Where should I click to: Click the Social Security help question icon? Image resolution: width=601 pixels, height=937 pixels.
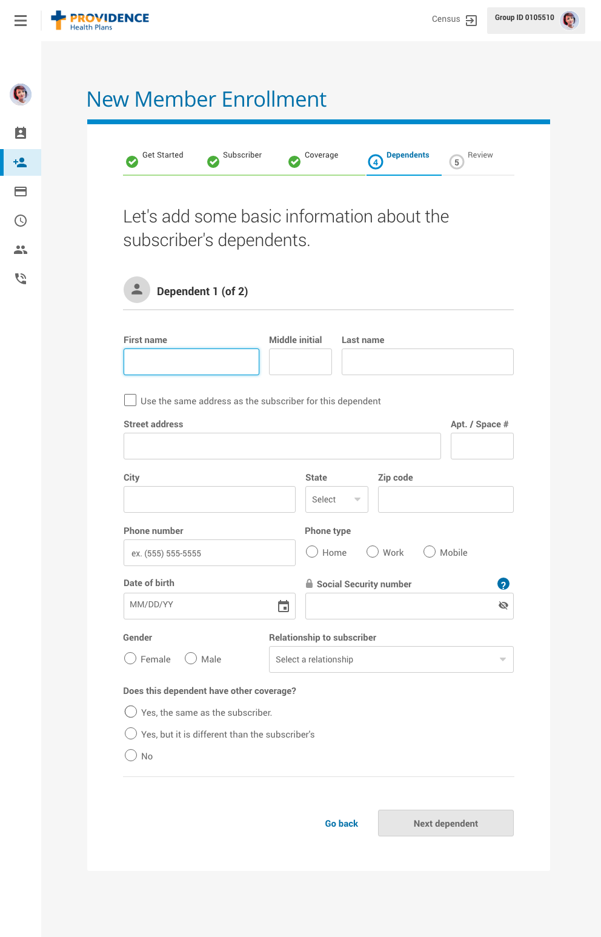(x=503, y=584)
